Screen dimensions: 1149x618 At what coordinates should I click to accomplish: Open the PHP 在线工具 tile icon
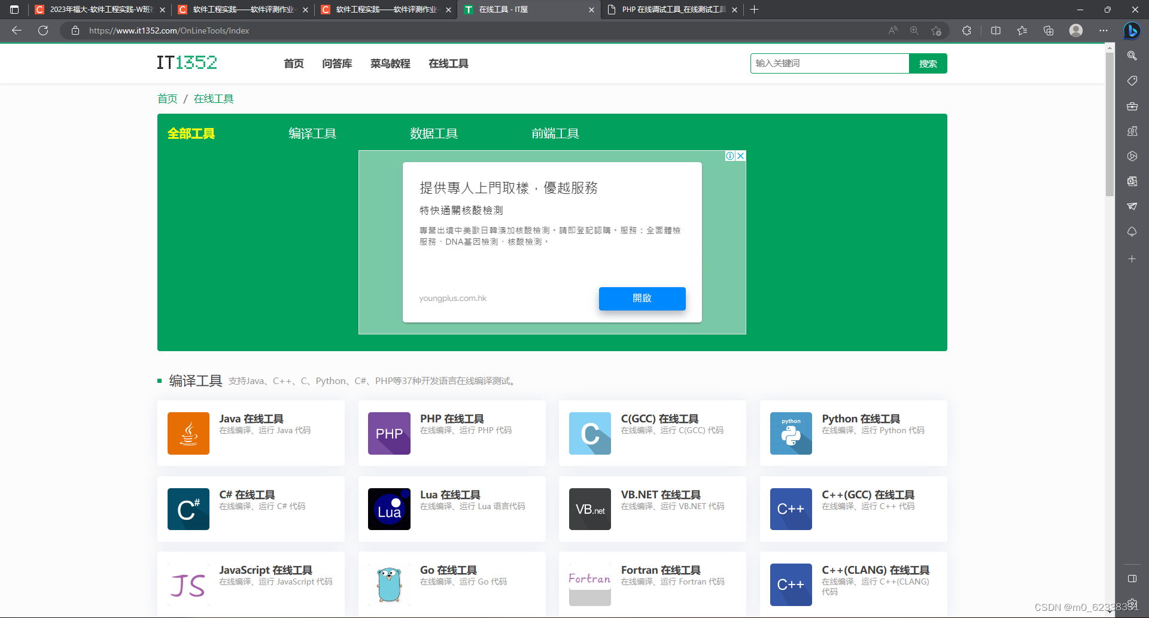pyautogui.click(x=389, y=433)
